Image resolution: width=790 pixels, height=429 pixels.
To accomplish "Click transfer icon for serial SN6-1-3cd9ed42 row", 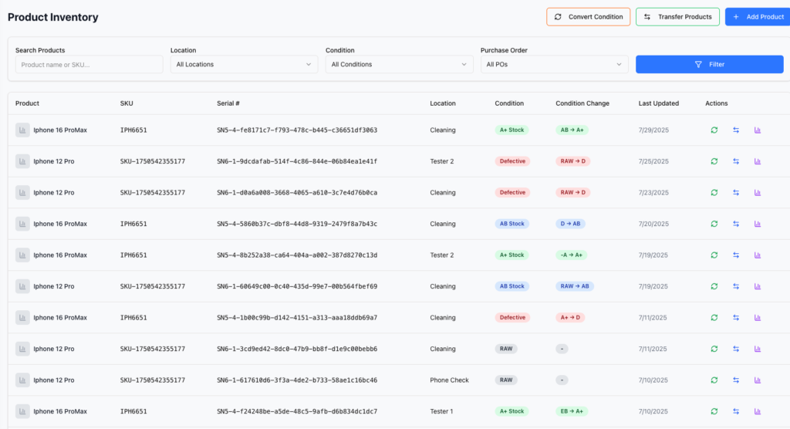I will (x=736, y=349).
